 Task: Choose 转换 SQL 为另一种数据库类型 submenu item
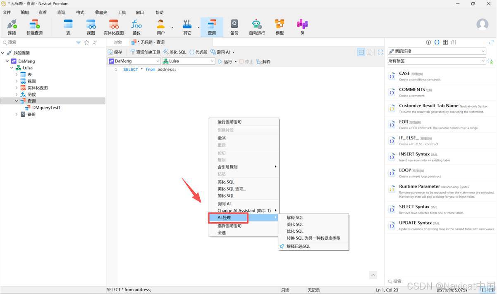[x=313, y=238]
